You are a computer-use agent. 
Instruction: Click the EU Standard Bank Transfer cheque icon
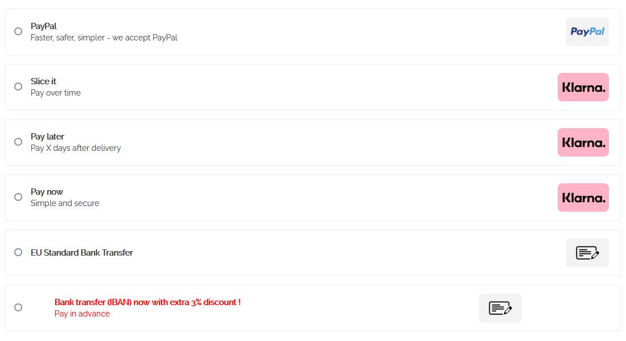(587, 253)
